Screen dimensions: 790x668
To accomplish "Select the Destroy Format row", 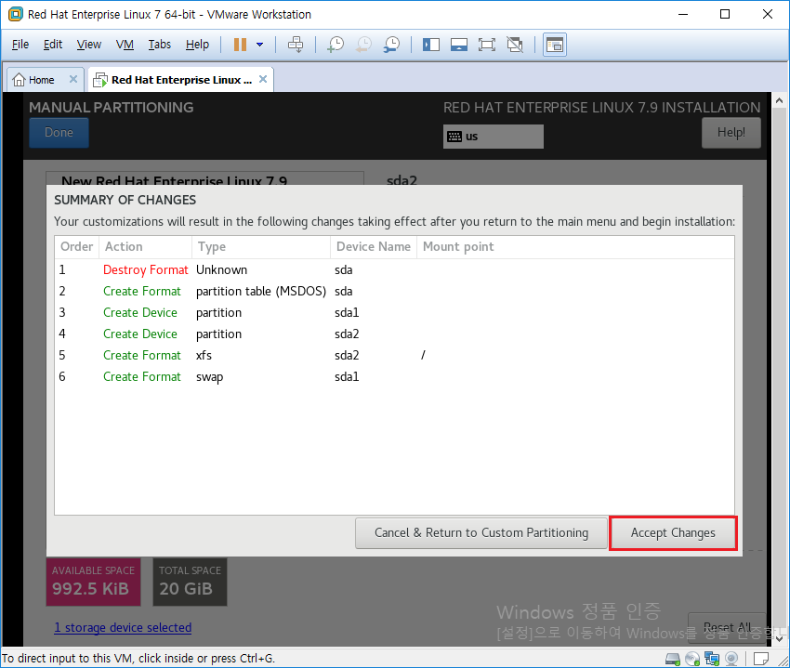I will 394,270.
